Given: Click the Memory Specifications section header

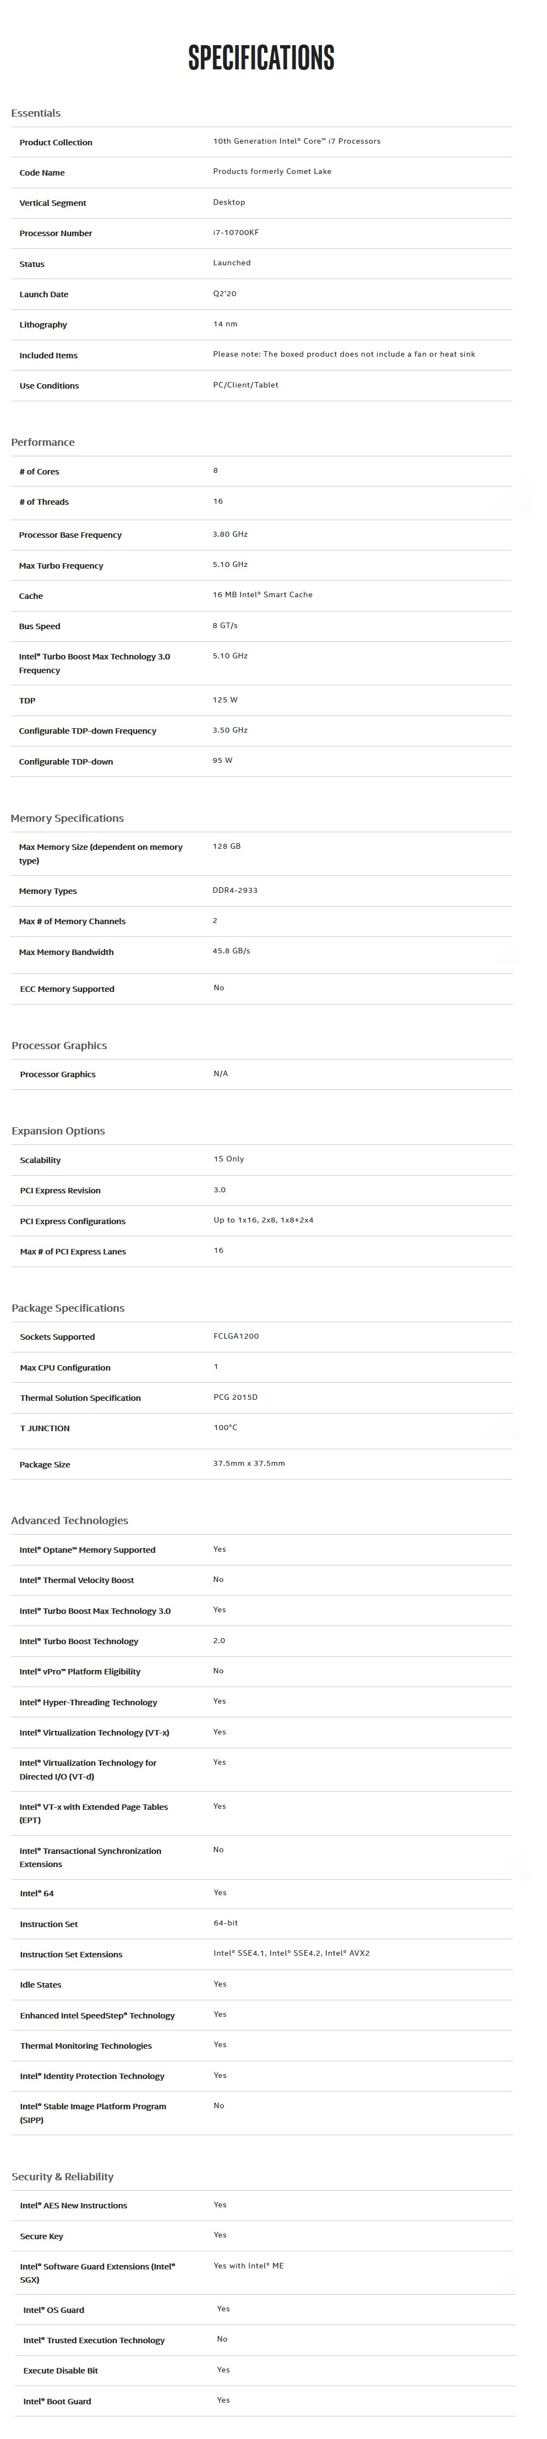Looking at the screenshot, I should point(67,819).
